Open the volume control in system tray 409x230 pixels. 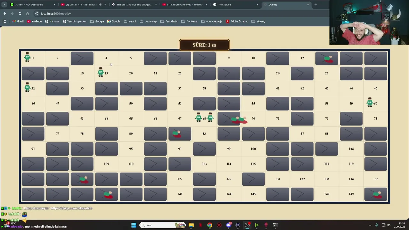pyautogui.click(x=389, y=225)
